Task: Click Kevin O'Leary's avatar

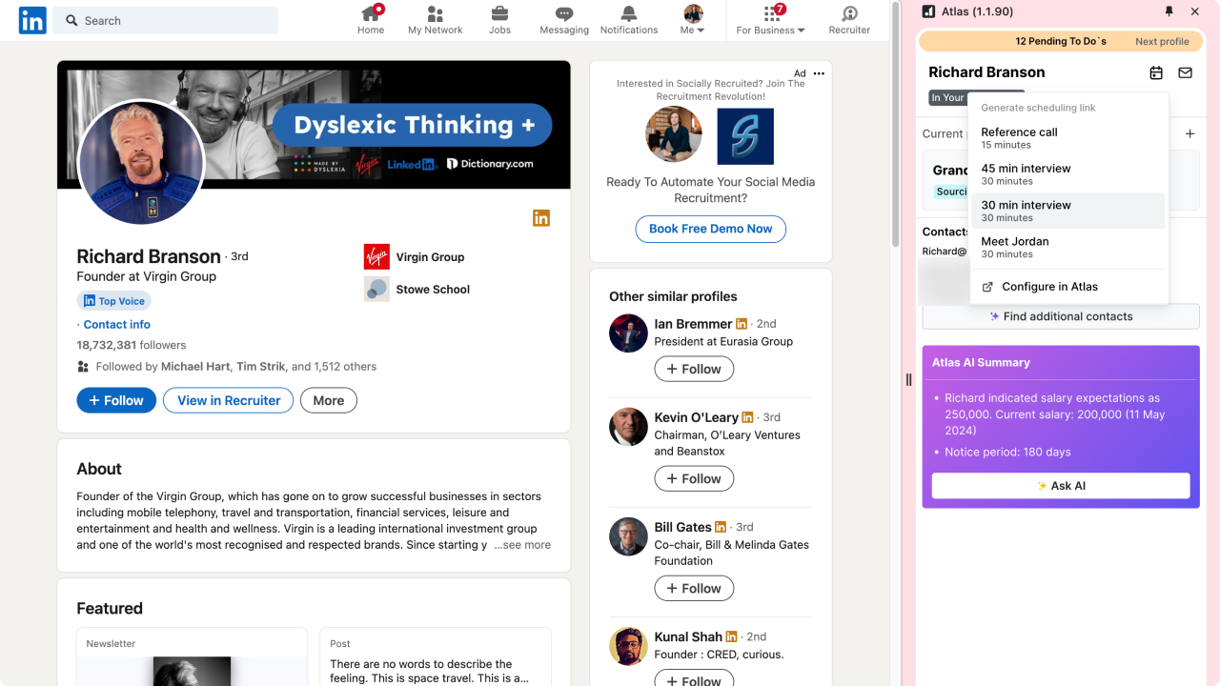Action: point(628,427)
